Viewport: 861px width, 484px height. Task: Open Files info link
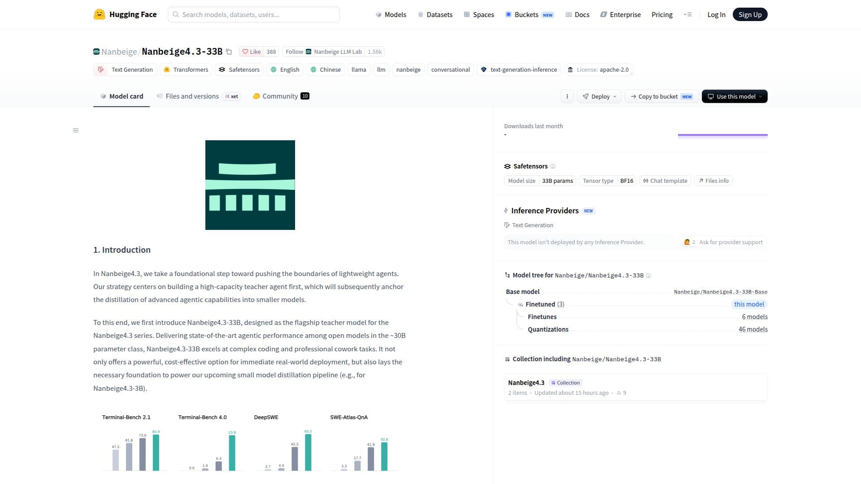click(x=713, y=181)
